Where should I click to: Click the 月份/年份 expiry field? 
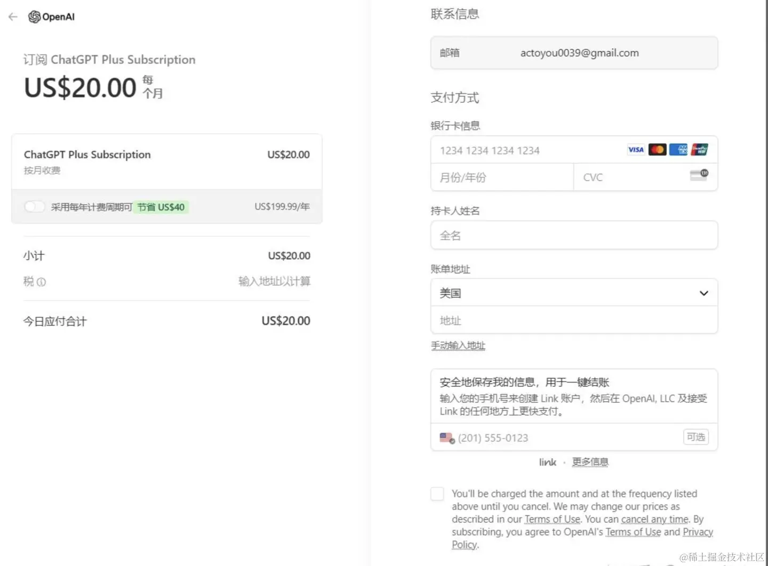502,177
